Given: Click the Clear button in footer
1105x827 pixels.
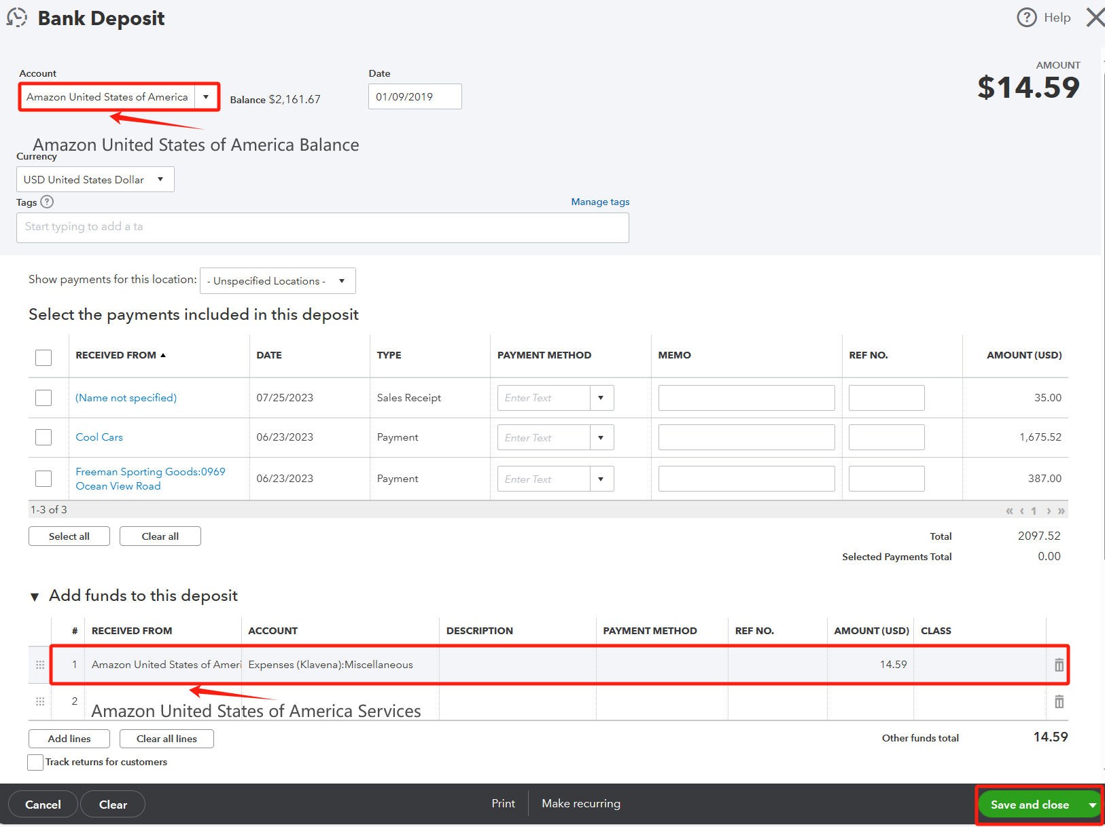Looking at the screenshot, I should tap(113, 805).
